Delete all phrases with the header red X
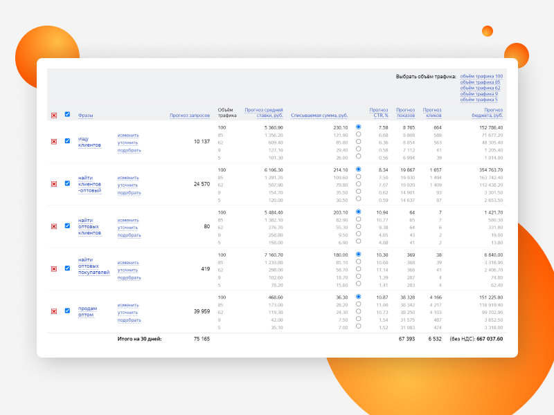 (54, 116)
